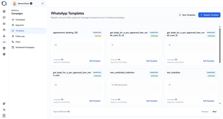223x119 pixels.
Task: Open Scheduled Campaigns in the module menu
Action: pyautogui.click(x=28, y=47)
